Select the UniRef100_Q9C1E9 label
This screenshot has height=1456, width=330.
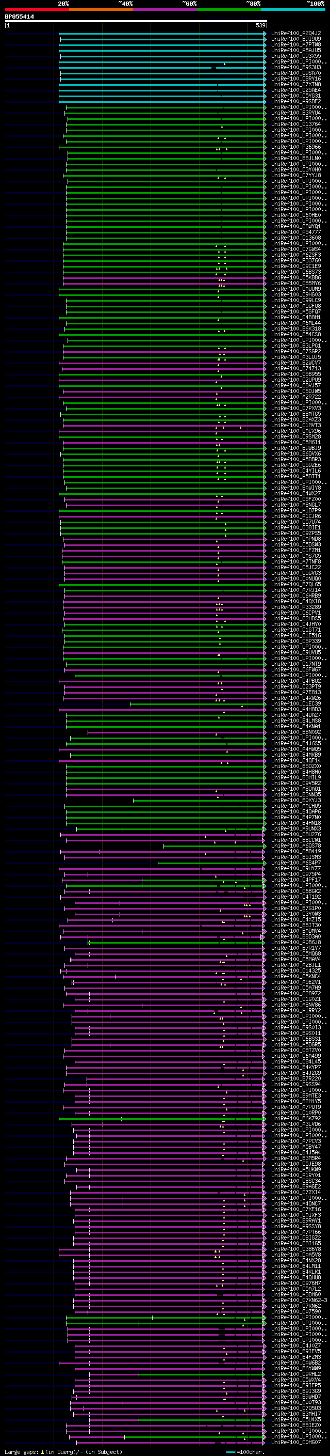tap(296, 266)
